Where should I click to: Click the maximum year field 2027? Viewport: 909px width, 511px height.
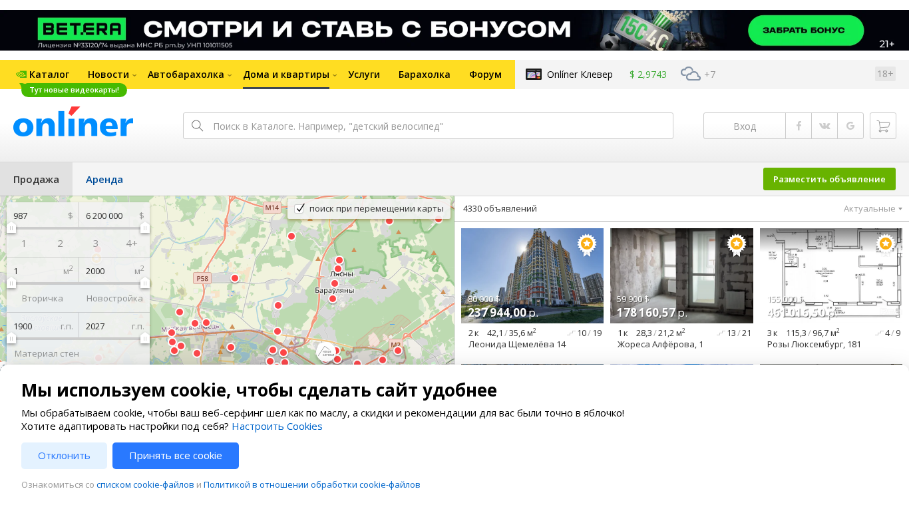[114, 326]
